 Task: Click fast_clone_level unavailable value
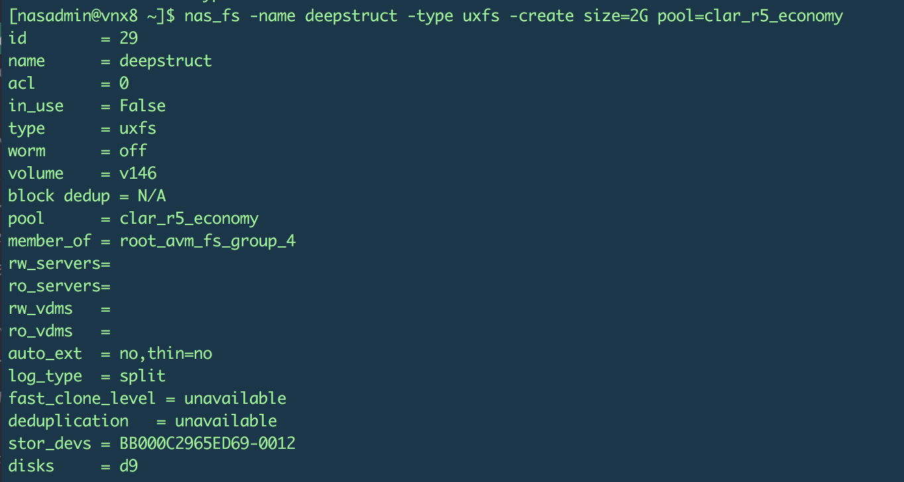(235, 398)
